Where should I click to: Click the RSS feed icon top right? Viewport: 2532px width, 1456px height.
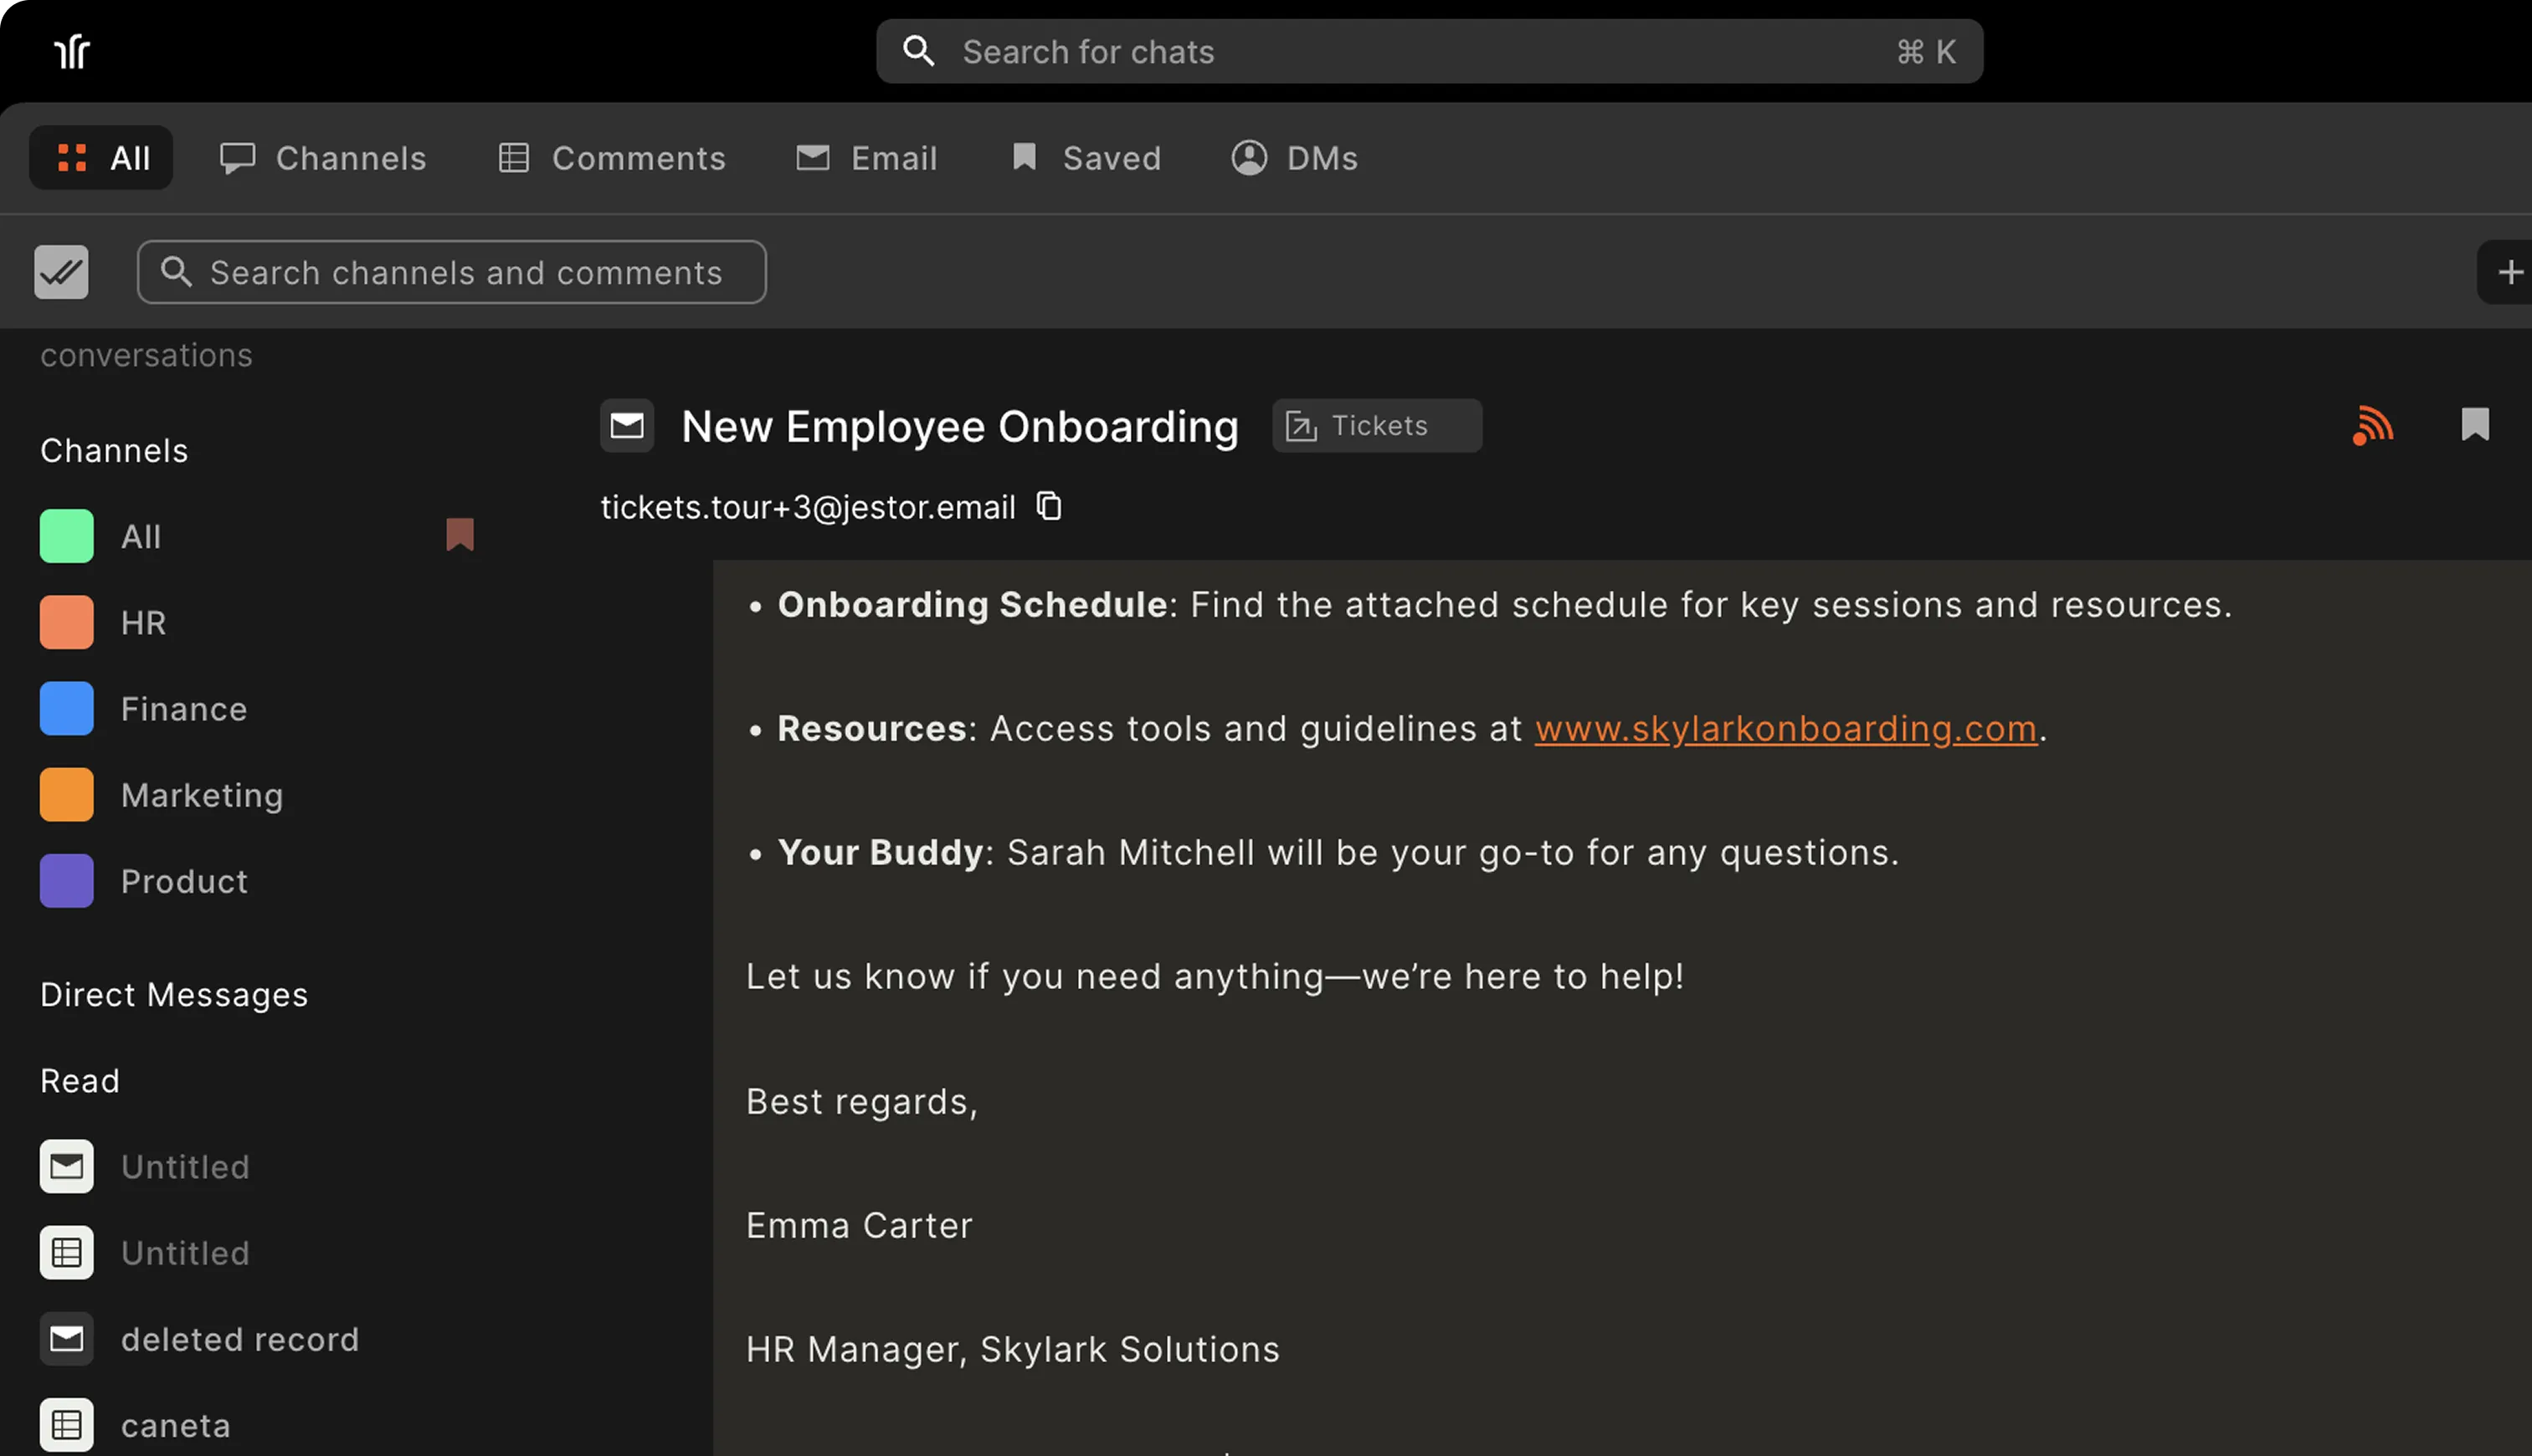tap(2372, 425)
